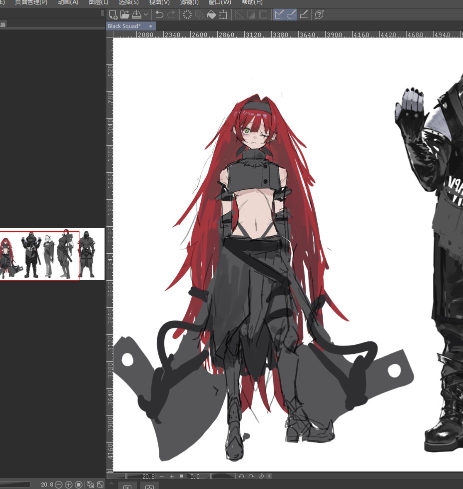Open the export dropdown arrow next to Save
Viewport: 463px width, 489px height.
tap(146, 15)
